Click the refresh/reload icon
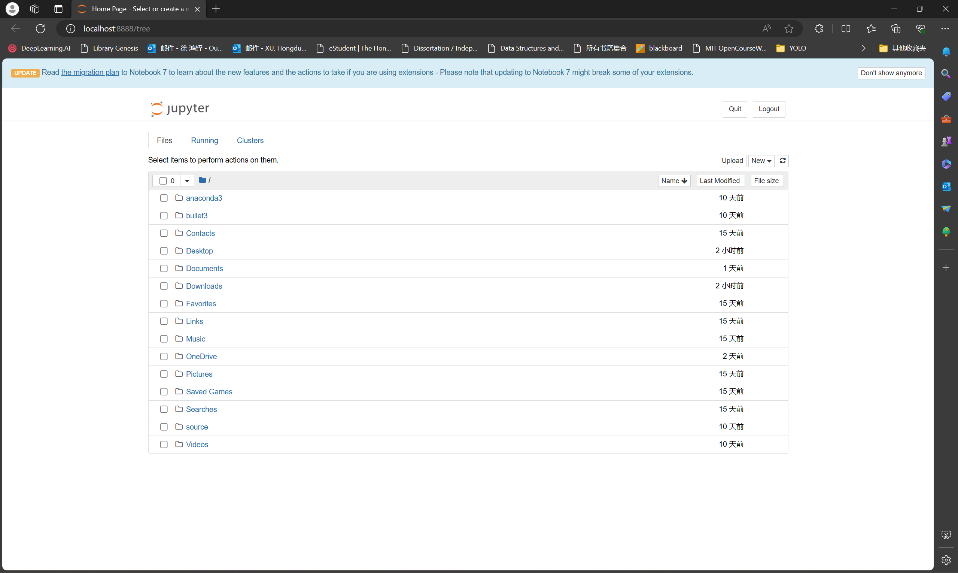This screenshot has width=958, height=573. click(783, 160)
